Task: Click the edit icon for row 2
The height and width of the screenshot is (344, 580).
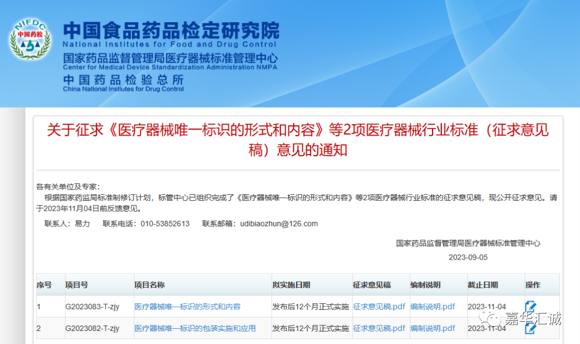Action: (x=530, y=328)
